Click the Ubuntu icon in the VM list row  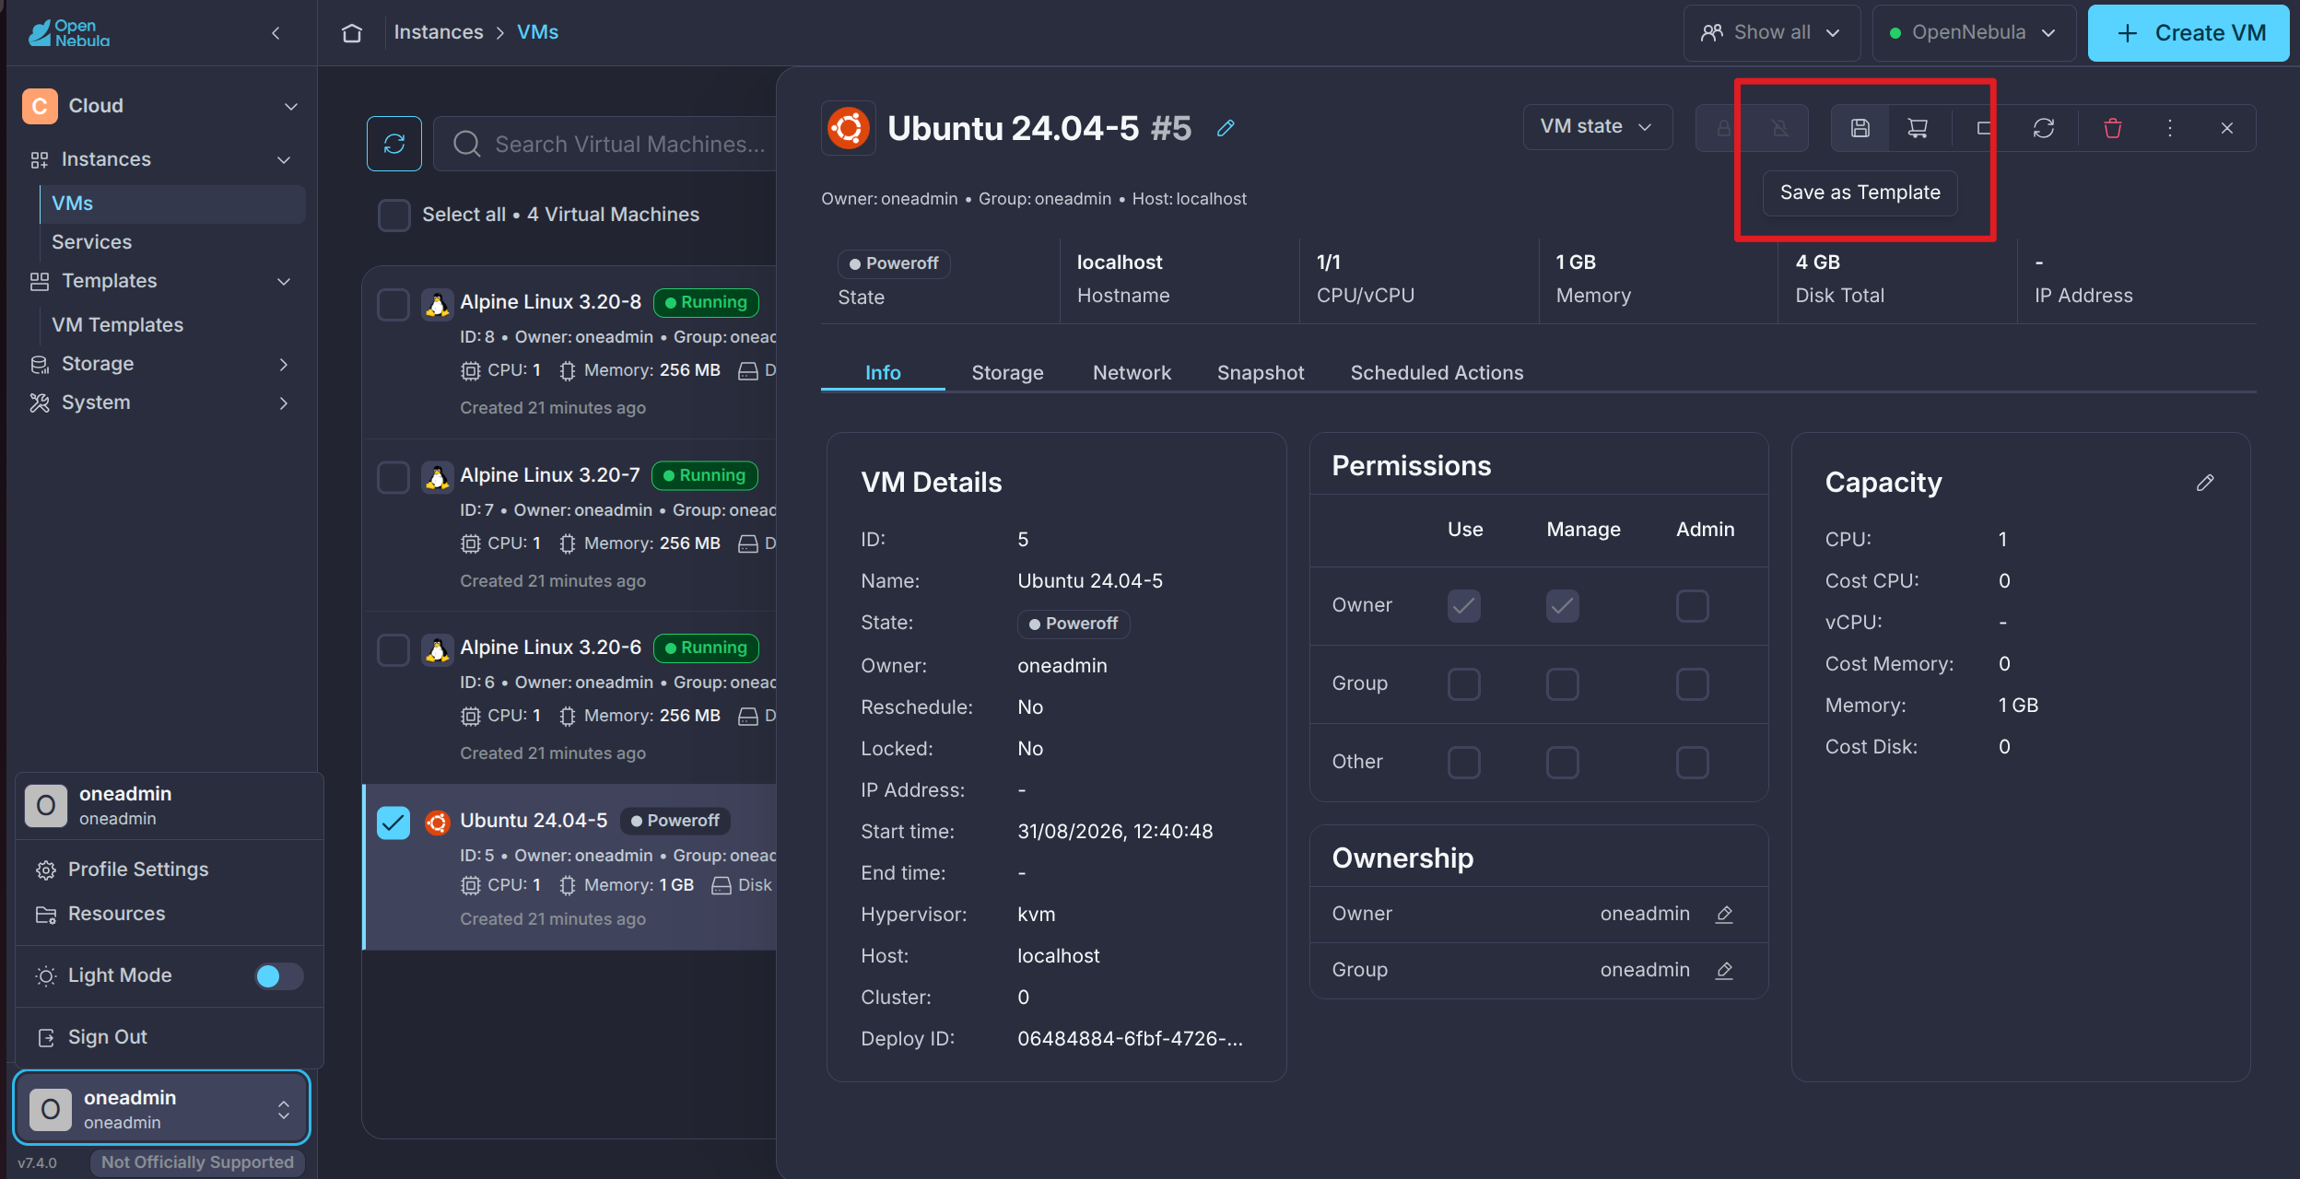(x=437, y=822)
